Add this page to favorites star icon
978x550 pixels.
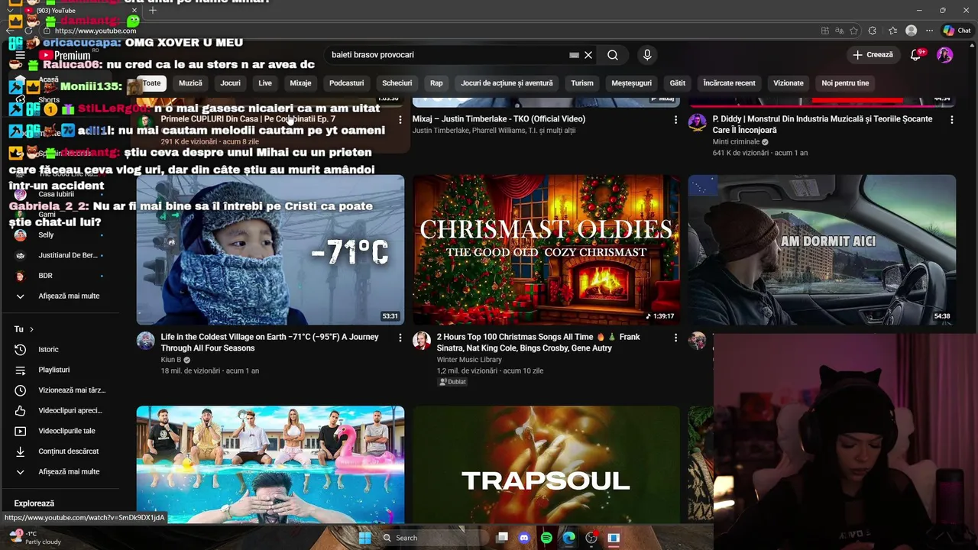tap(853, 31)
